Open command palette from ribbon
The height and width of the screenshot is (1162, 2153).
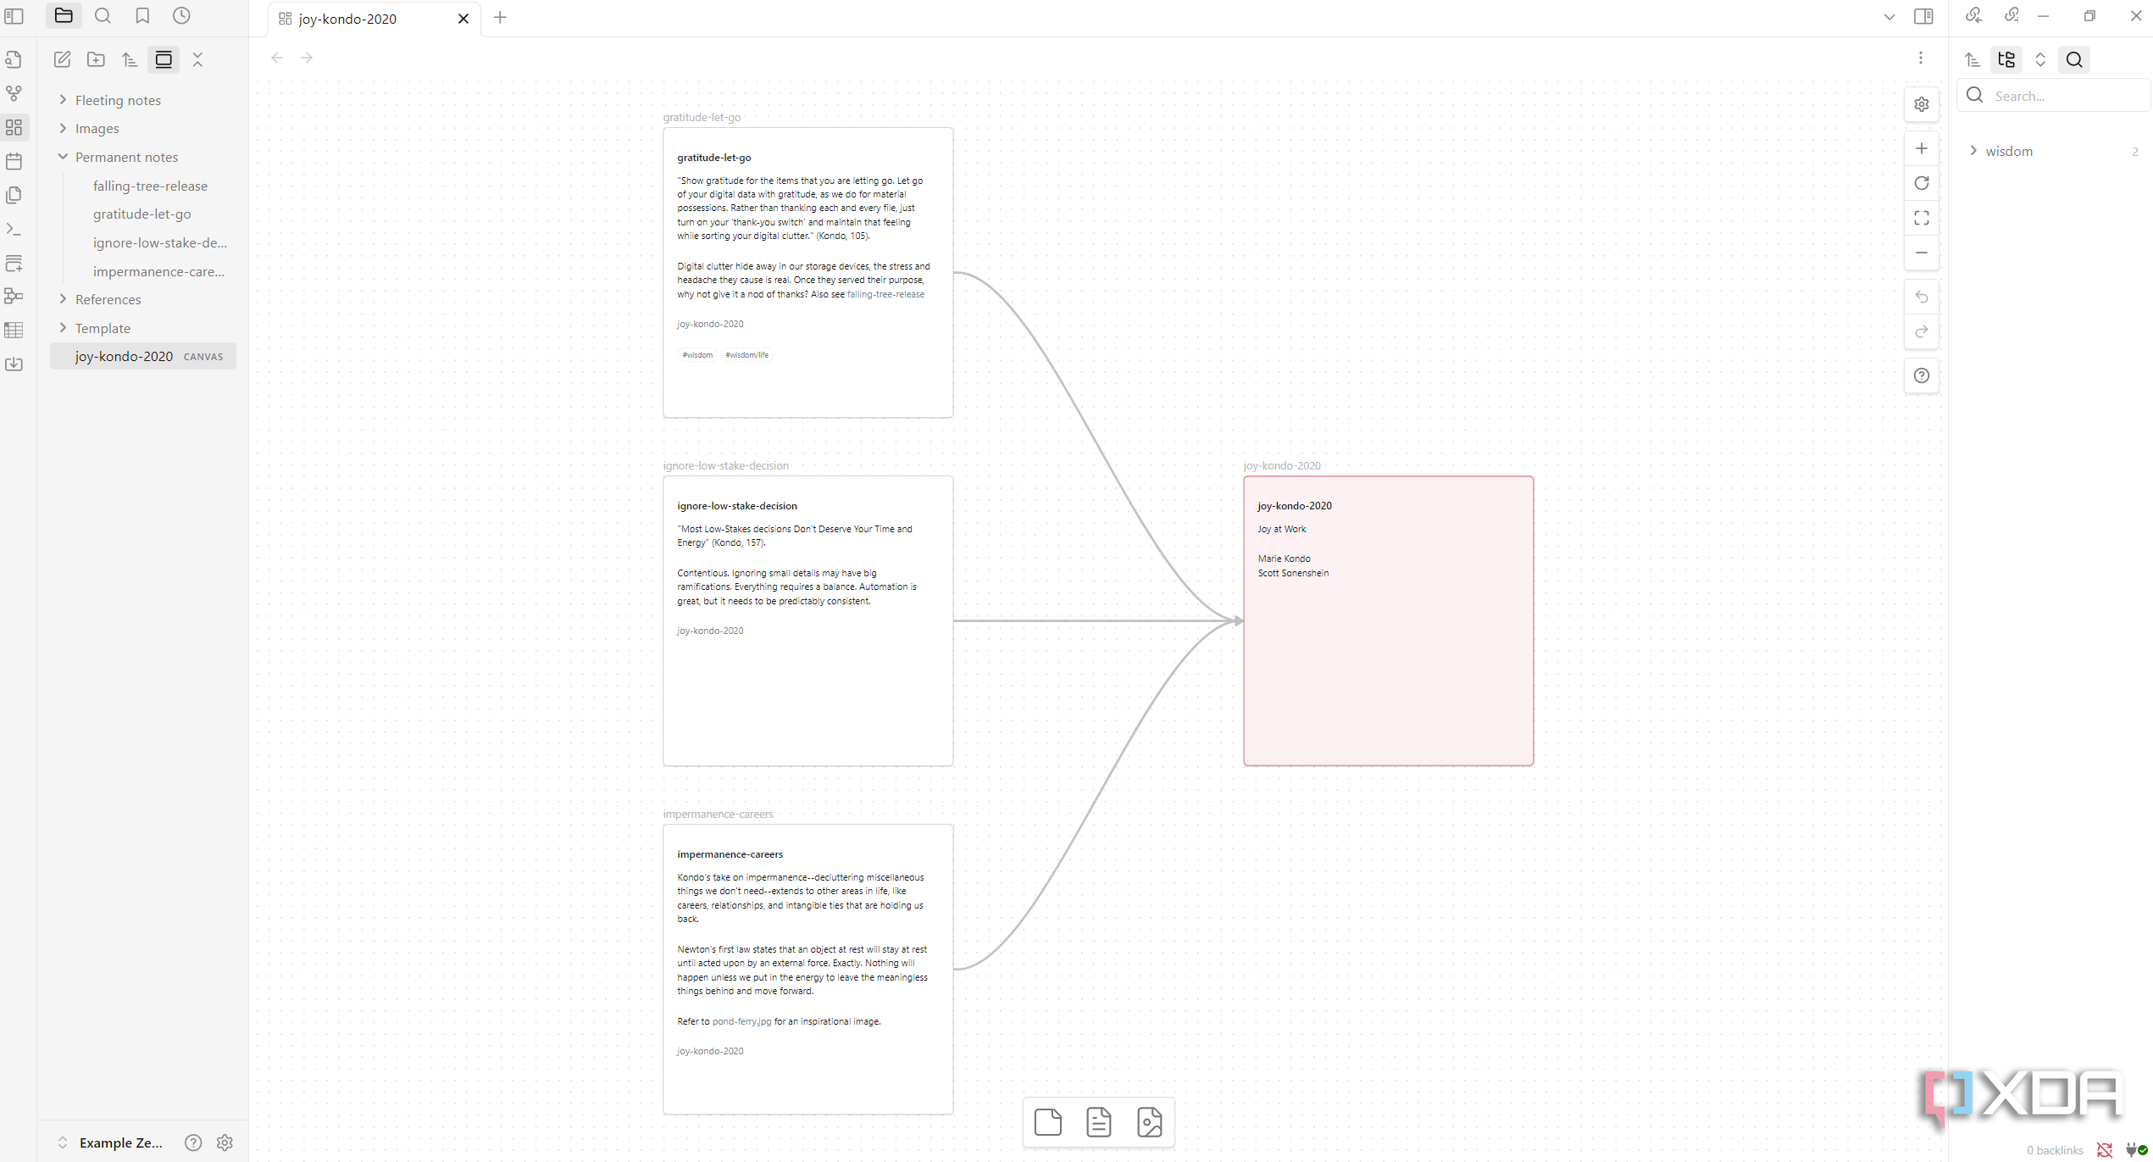[x=14, y=229]
